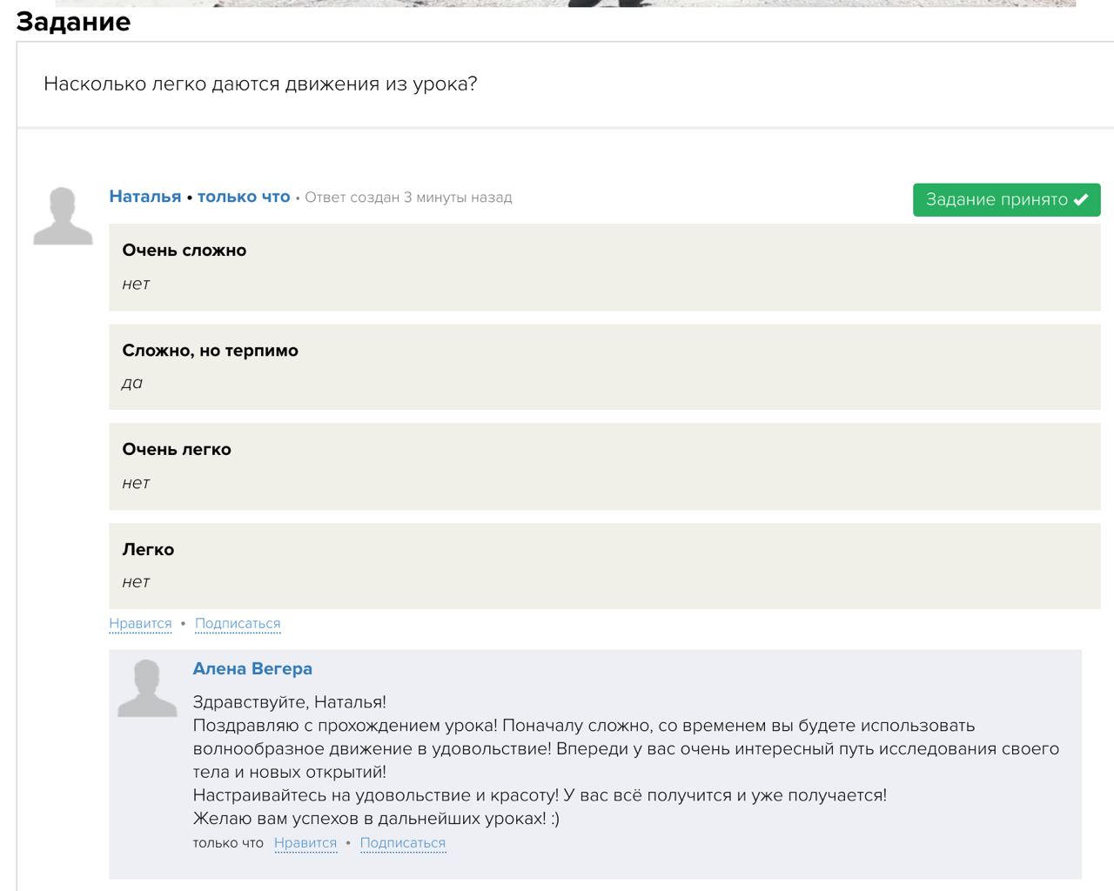Image resolution: width=1114 pixels, height=891 pixels.
Task: Select the 'Легко' answer block
Action: click(604, 566)
